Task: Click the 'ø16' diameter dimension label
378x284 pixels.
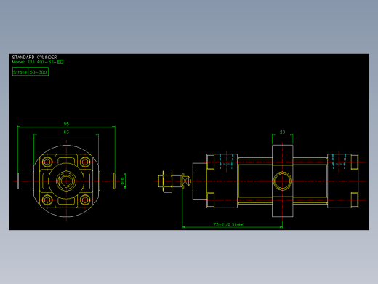Action: pos(122,181)
